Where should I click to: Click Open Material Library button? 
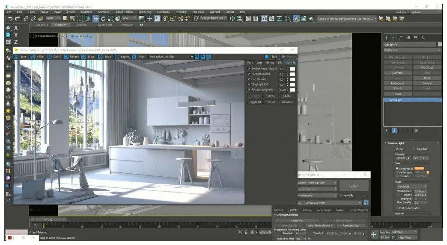(320, 225)
